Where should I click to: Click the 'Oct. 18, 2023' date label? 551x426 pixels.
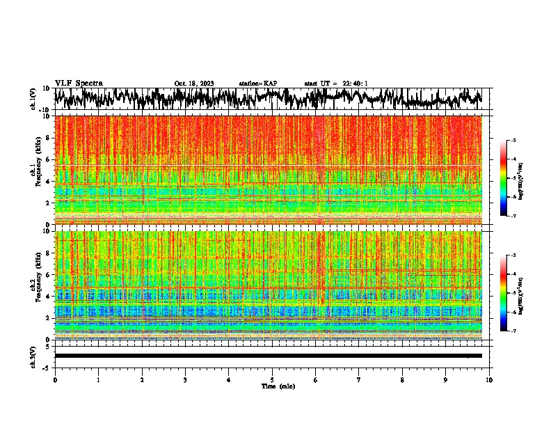pos(194,84)
